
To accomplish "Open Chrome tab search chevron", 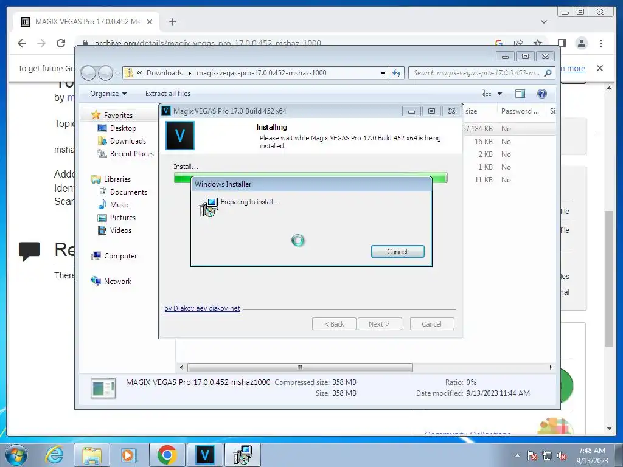I will pyautogui.click(x=544, y=22).
